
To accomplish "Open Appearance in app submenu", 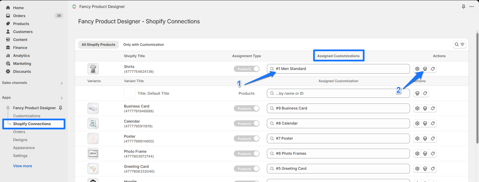I will pos(24,148).
